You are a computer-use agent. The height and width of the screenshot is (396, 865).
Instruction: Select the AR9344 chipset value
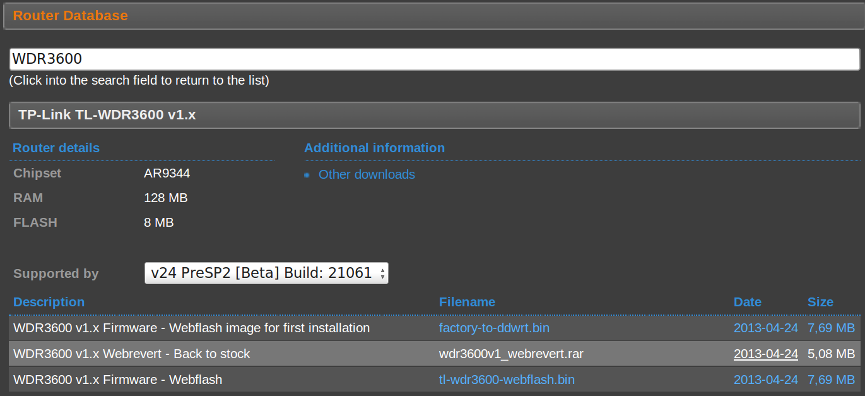[167, 173]
